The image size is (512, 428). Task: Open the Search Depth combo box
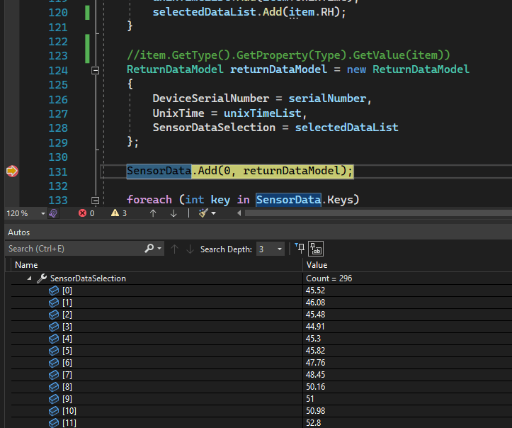click(x=271, y=249)
